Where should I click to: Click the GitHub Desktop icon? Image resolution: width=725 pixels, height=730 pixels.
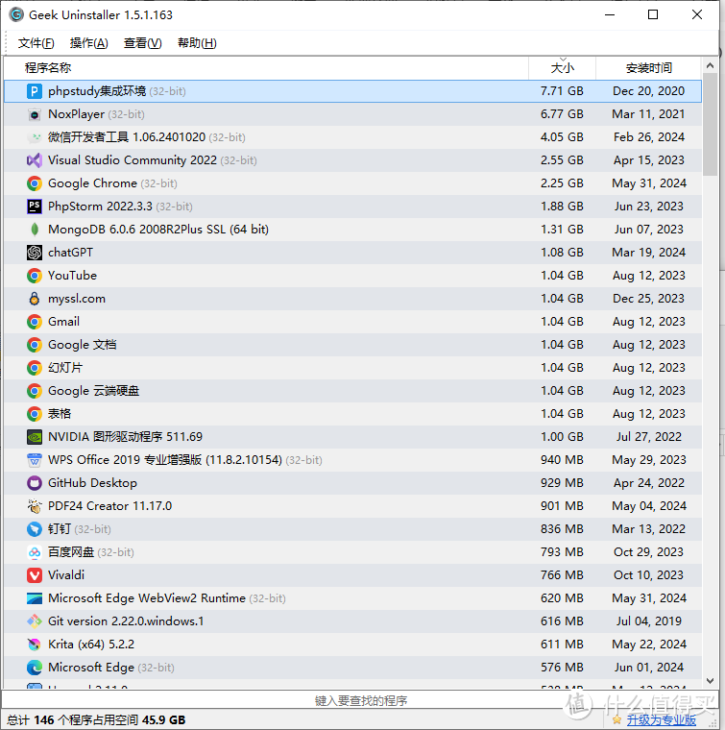coord(34,483)
